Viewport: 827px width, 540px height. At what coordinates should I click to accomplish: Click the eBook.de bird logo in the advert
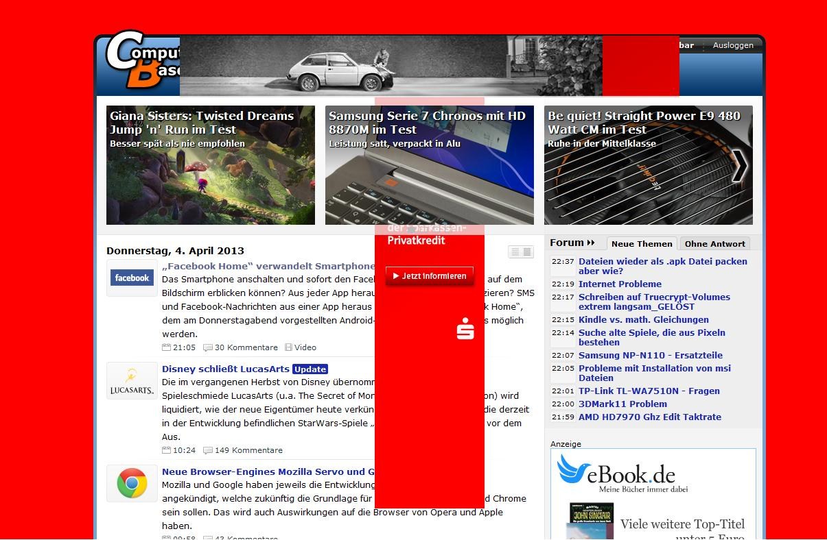pos(573,469)
